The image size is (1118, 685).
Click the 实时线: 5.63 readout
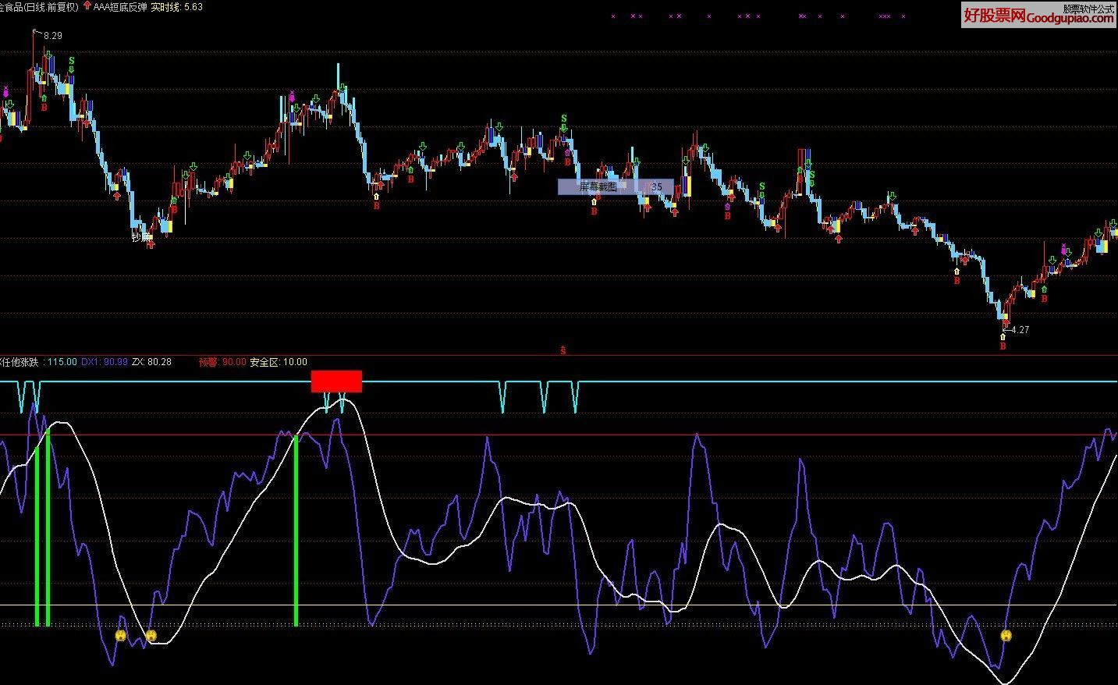click(x=177, y=6)
